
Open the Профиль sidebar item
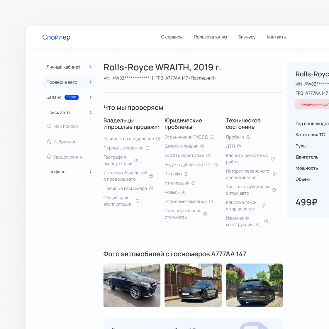pyautogui.click(x=68, y=172)
